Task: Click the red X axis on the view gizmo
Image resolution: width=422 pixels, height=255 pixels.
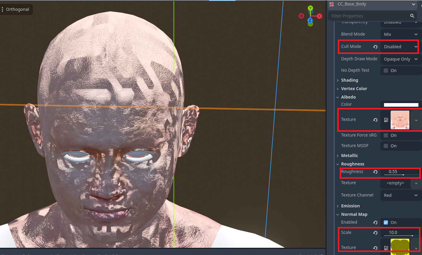Action: 320,16
